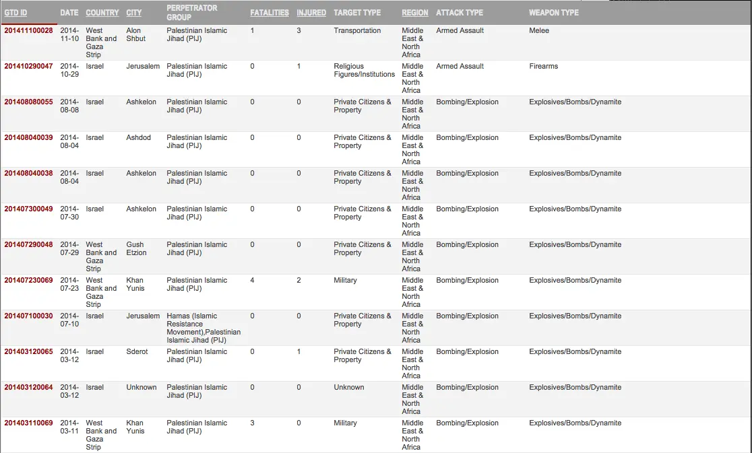This screenshot has height=453, width=752.
Task: Open GTD record 201408080055
Action: (x=28, y=102)
